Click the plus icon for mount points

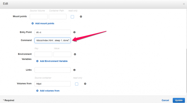click(33, 24)
